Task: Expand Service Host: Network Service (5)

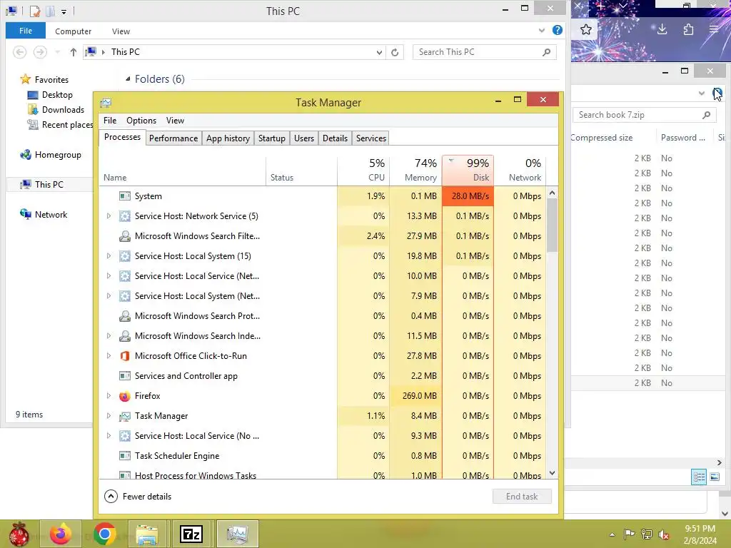Action: tap(109, 216)
